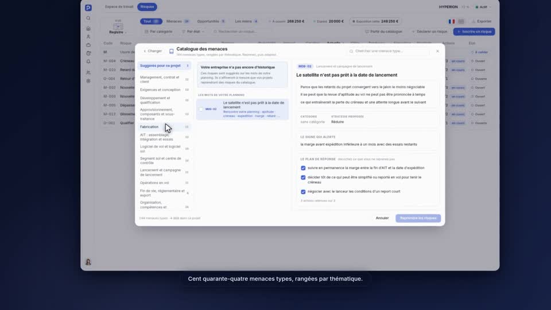
Task: Select the French flag language icon
Action: click(452, 21)
